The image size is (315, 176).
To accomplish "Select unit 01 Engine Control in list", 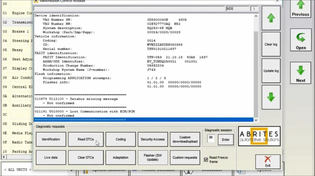I will pos(17,13).
